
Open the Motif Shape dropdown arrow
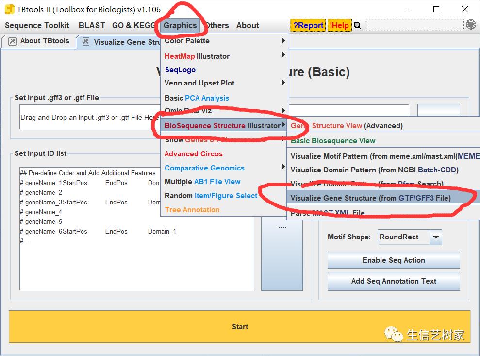coord(436,237)
